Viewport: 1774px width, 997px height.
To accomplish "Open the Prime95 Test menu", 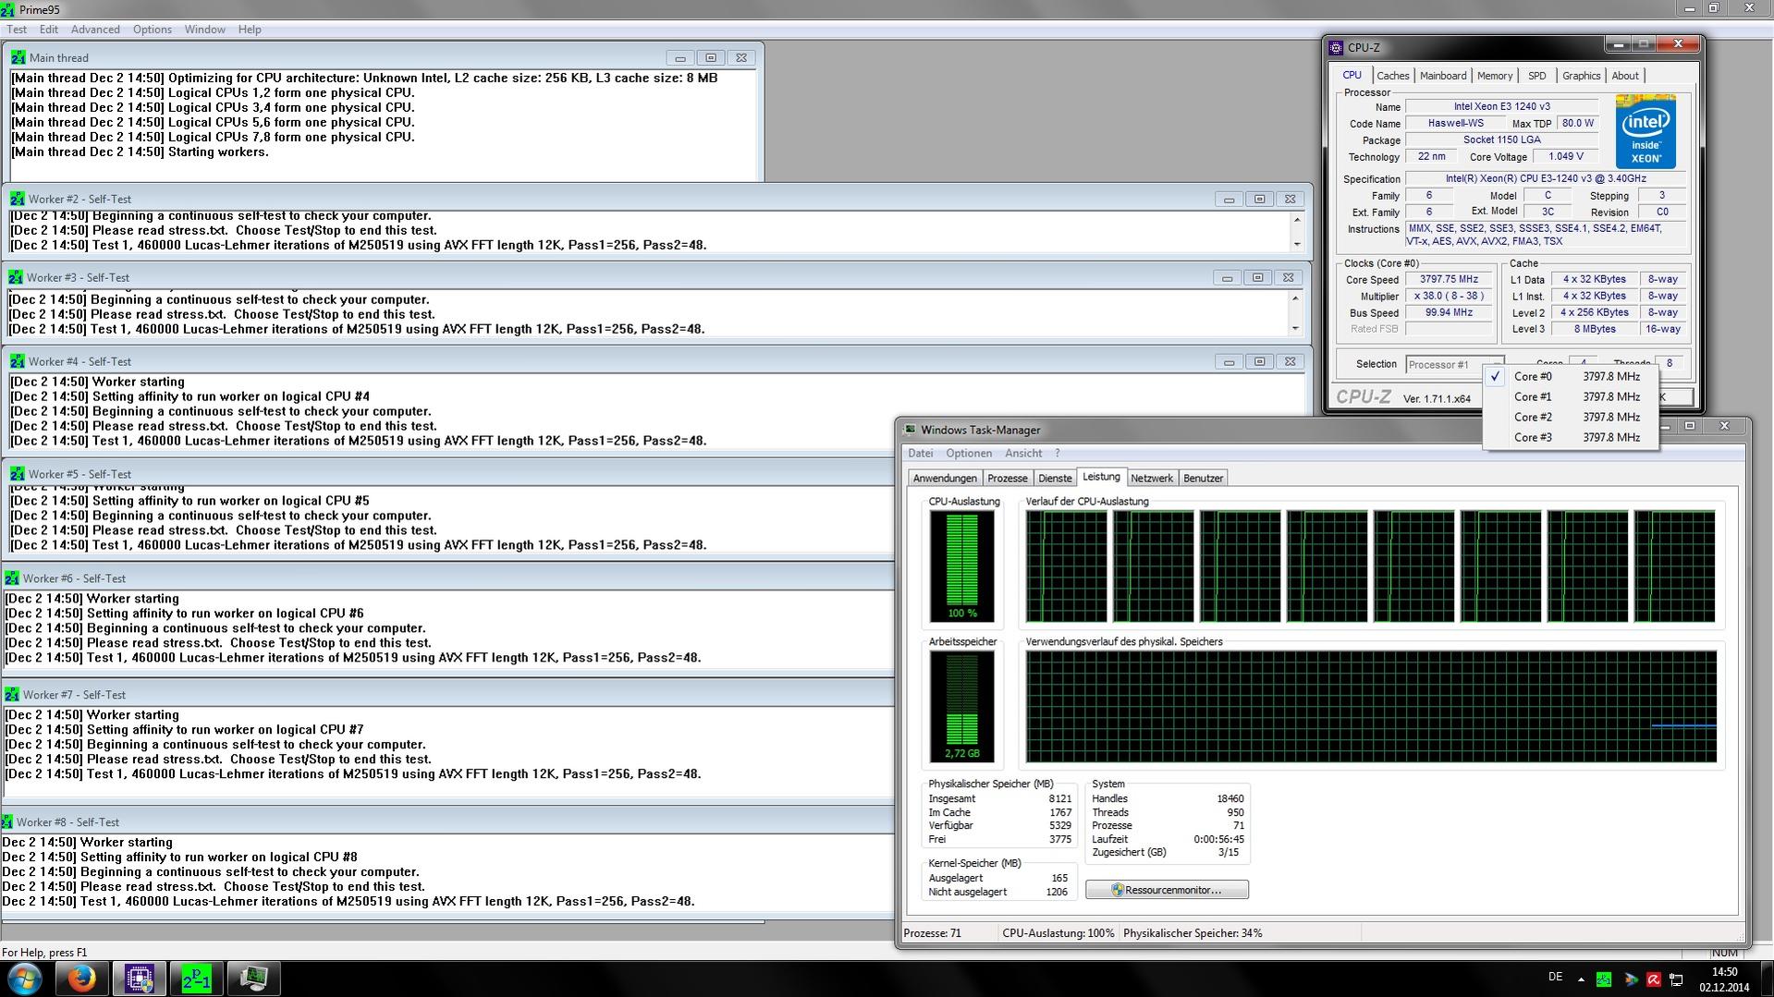I will (x=17, y=30).
